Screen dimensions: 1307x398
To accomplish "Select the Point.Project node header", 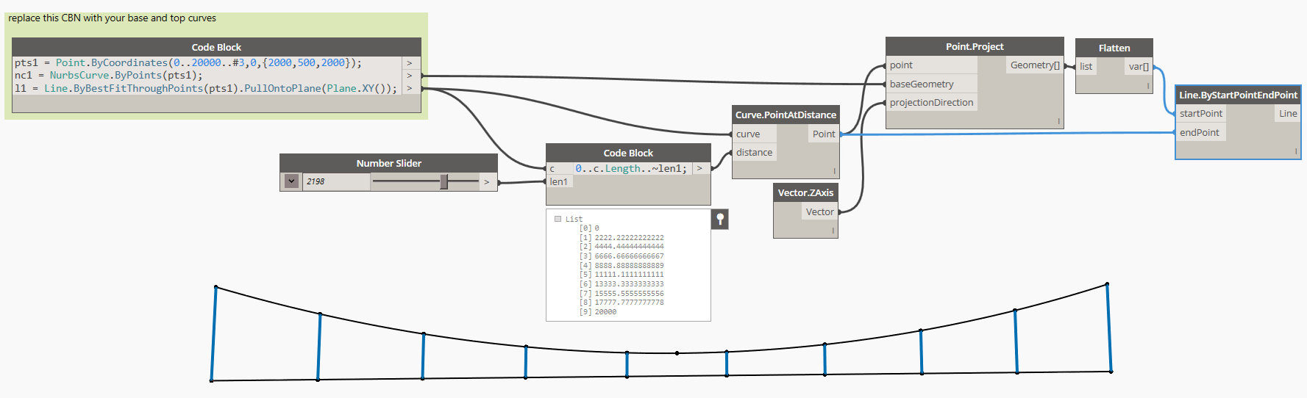I will click(975, 46).
